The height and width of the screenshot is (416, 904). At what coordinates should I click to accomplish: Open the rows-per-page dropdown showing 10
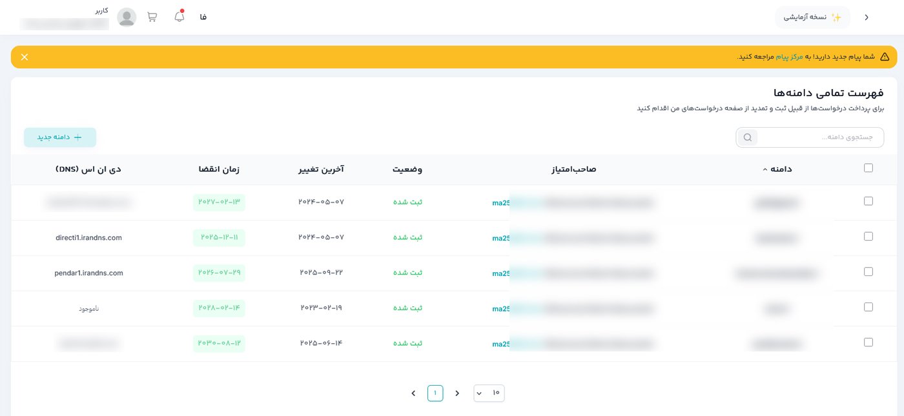pyautogui.click(x=489, y=393)
